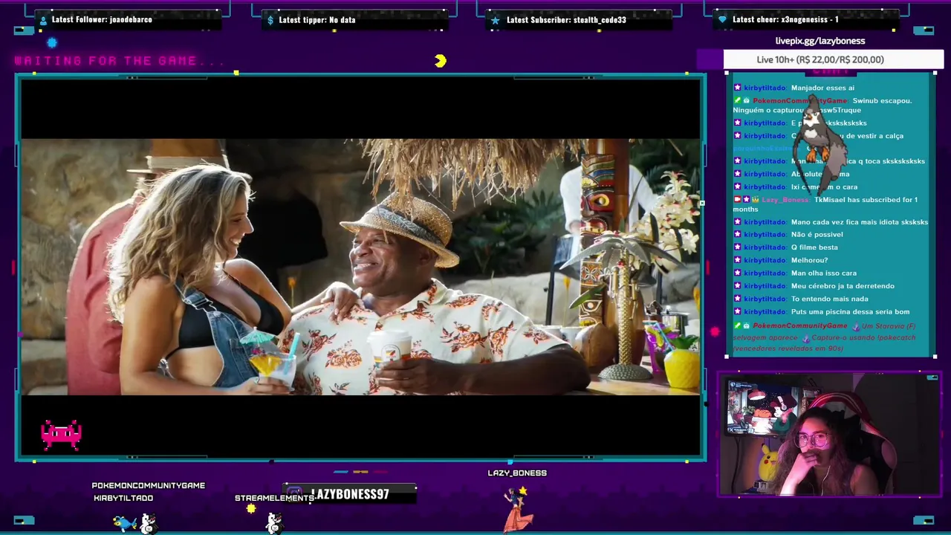Click kirbytiltado username on 'Manjador esses ai'
This screenshot has width=951, height=535.
[x=765, y=88]
